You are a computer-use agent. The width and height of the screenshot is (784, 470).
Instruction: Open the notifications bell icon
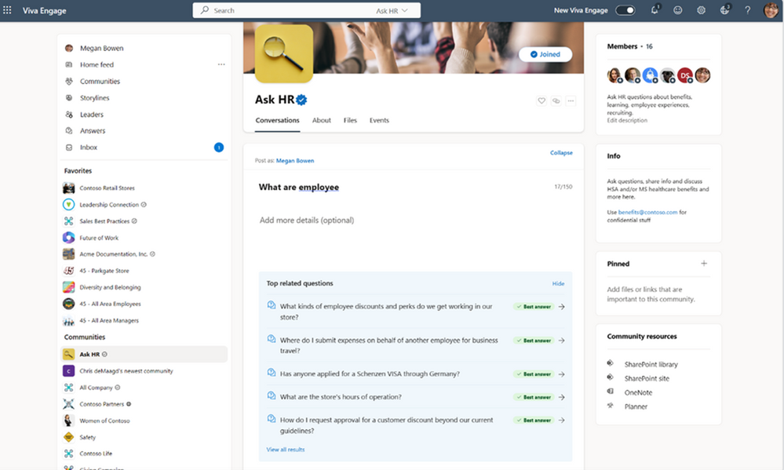(655, 10)
